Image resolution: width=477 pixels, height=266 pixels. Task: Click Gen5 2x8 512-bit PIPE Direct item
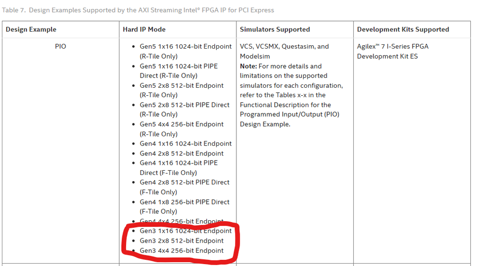point(184,105)
